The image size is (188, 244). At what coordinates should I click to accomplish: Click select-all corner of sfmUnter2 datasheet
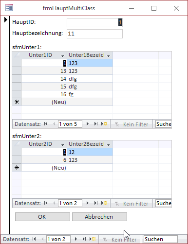tap(17, 144)
